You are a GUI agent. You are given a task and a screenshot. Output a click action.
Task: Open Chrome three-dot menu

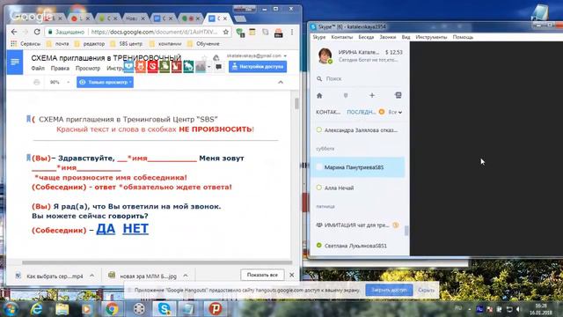[x=292, y=33]
